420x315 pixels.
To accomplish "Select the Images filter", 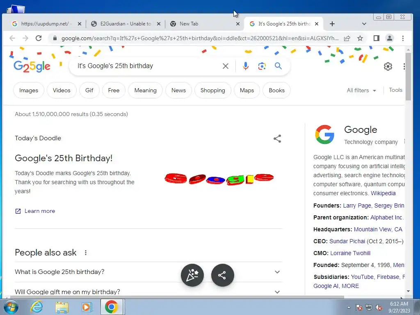I will point(29,90).
